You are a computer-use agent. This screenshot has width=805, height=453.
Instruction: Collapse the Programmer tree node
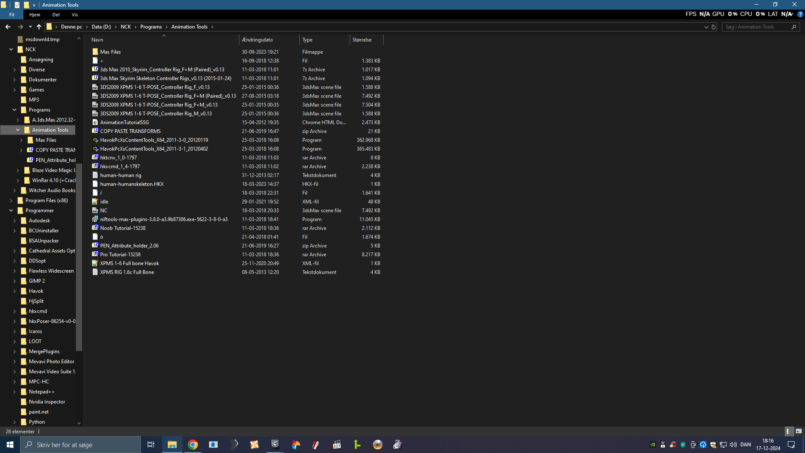coord(11,211)
